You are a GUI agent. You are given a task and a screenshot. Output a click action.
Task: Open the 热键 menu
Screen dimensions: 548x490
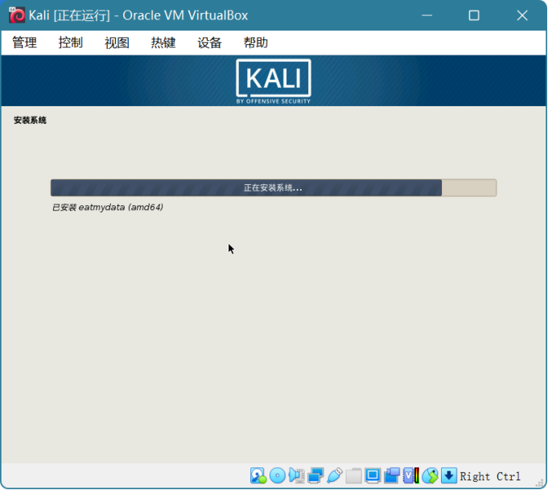163,43
